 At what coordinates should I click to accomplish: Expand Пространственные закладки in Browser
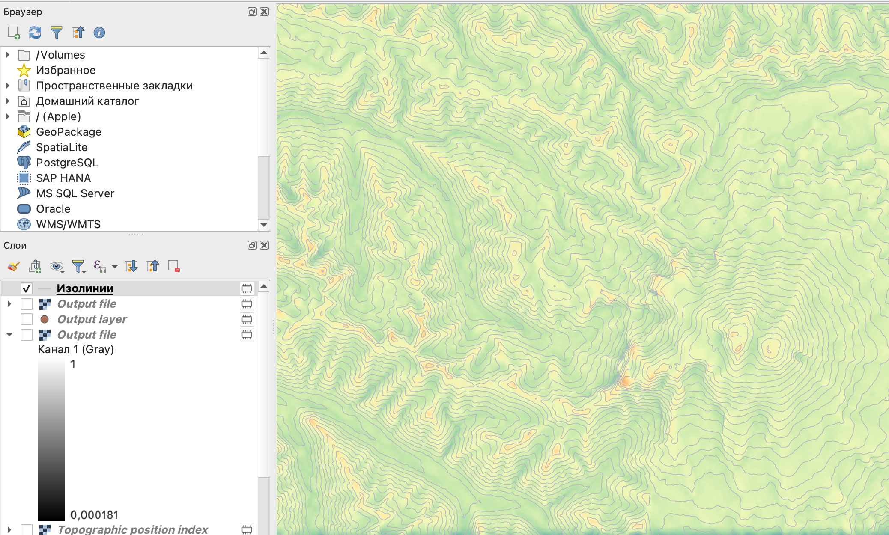pos(7,86)
